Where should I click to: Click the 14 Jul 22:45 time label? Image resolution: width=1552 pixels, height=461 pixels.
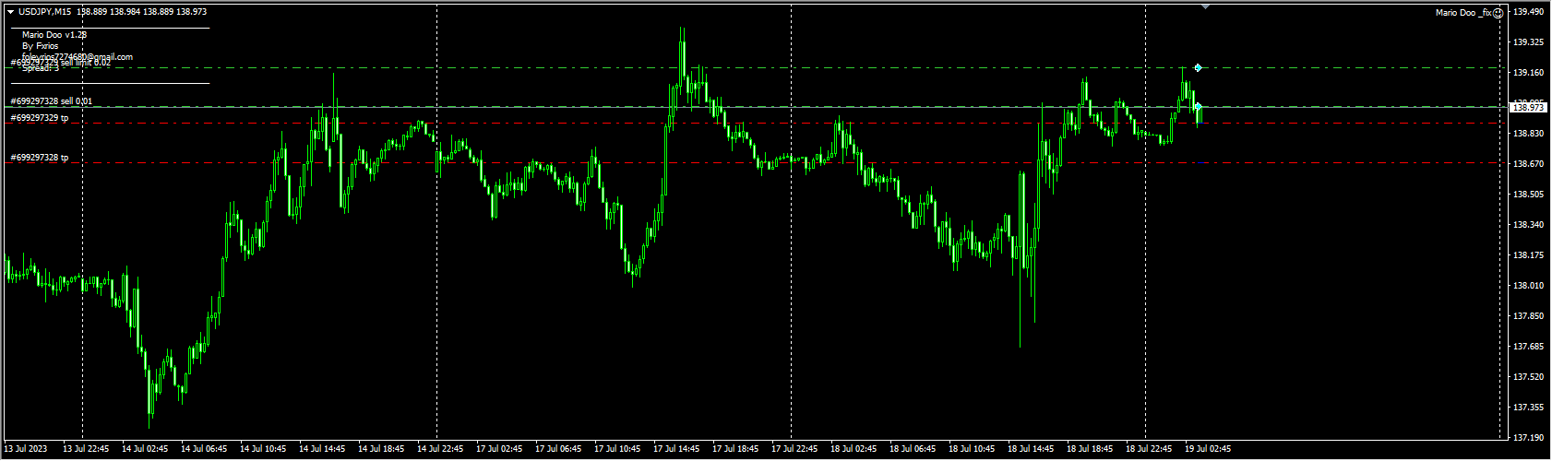(x=440, y=449)
